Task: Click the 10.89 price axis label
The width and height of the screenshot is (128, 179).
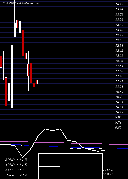Action: click(119, 92)
